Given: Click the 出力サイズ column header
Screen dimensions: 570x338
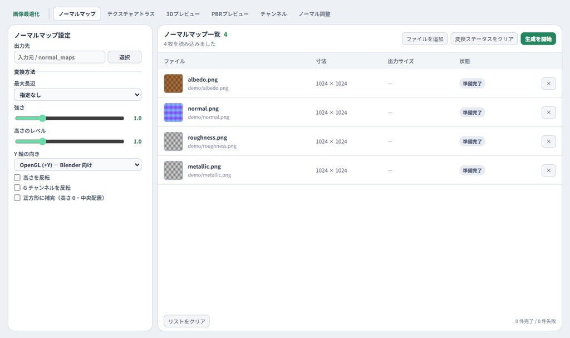Looking at the screenshot, I should click(x=401, y=61).
